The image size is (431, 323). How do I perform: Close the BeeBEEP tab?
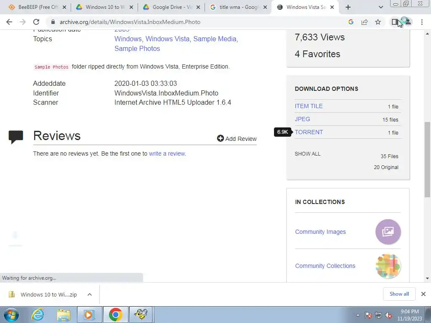coord(64,7)
